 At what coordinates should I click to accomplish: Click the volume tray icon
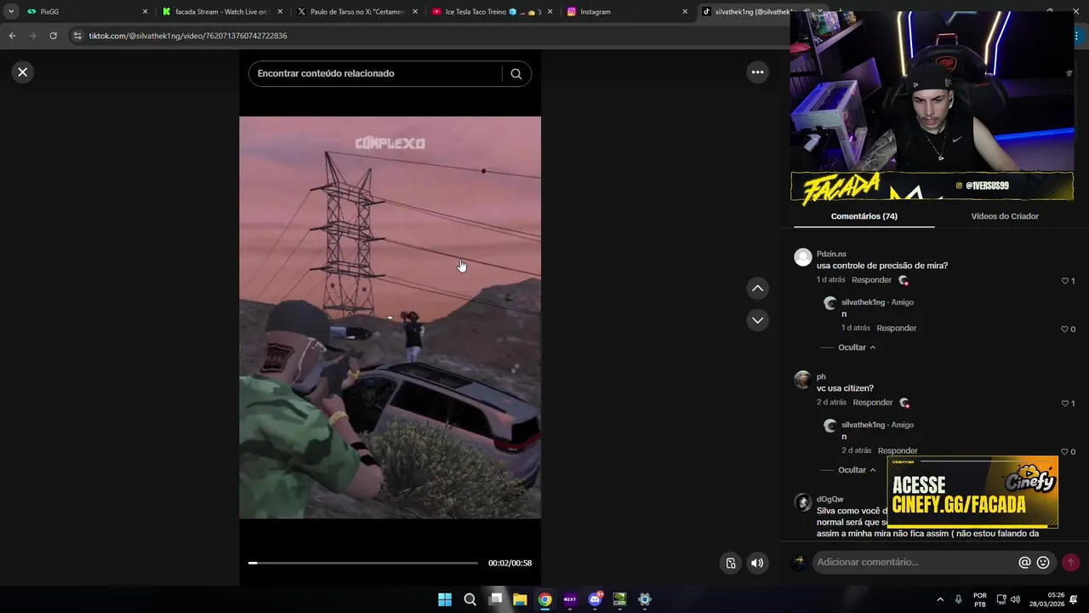[1015, 599]
